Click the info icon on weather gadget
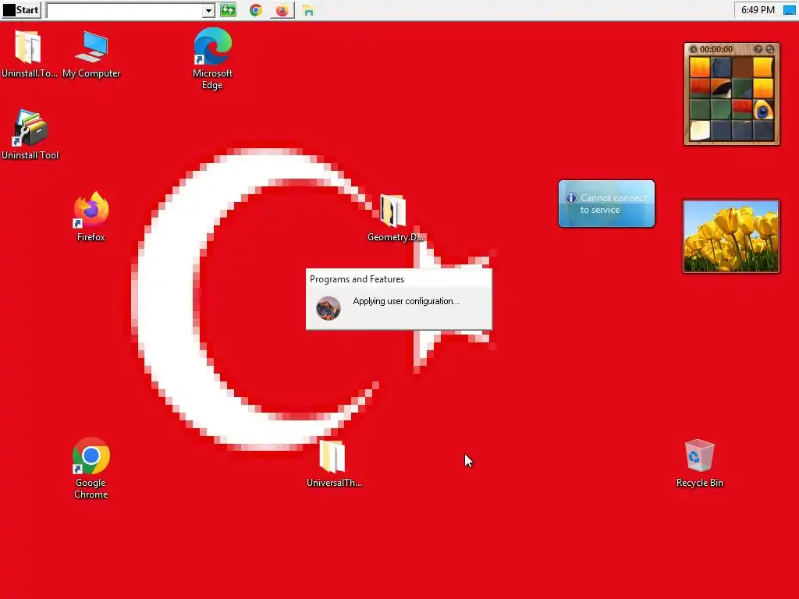The image size is (799, 599). [x=571, y=198]
